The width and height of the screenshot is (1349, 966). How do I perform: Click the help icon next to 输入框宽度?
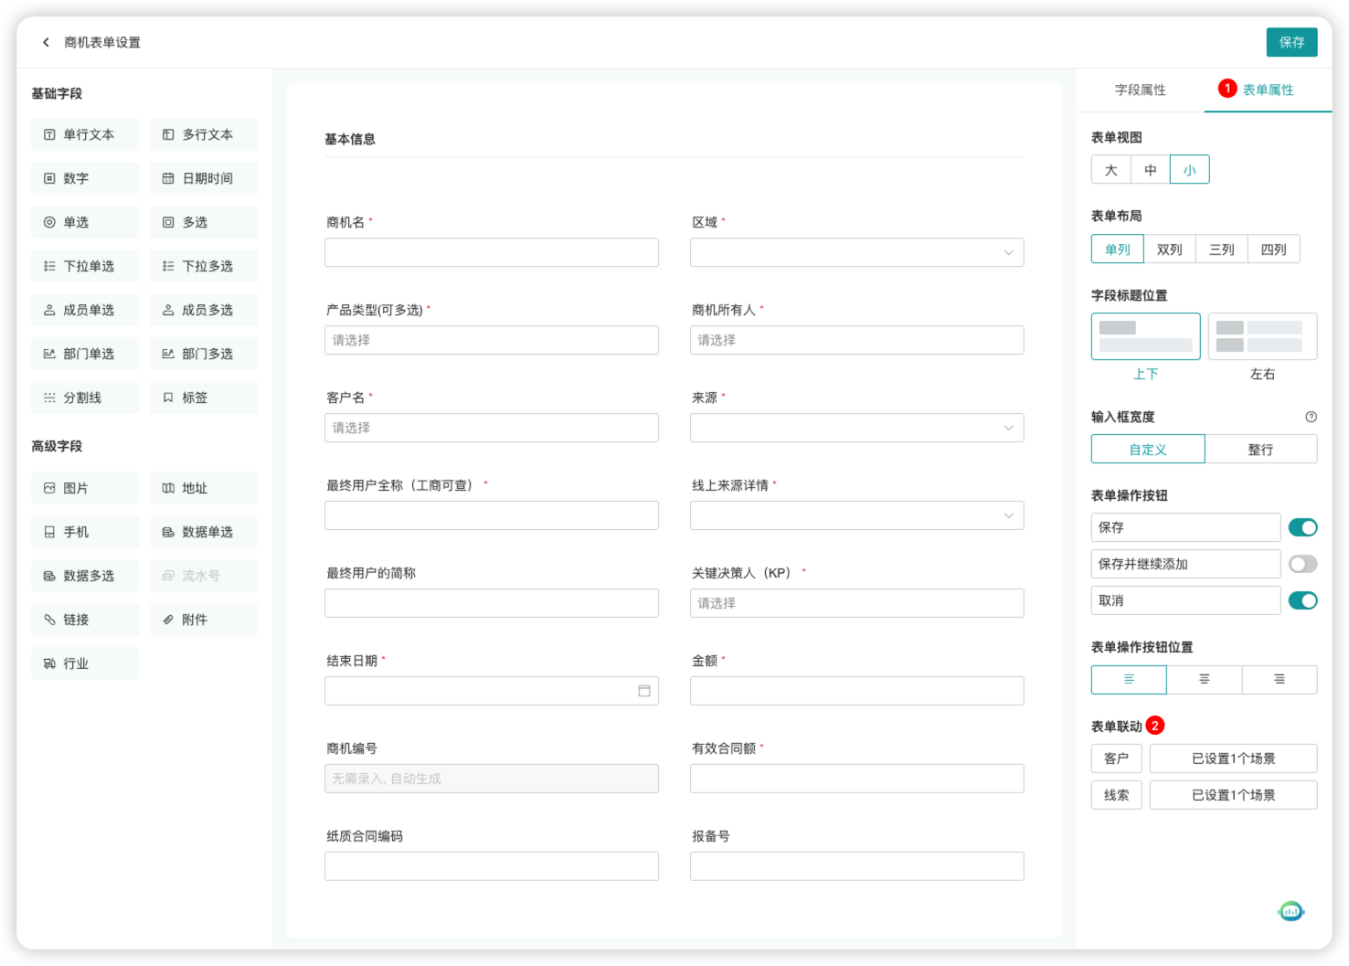(1311, 417)
